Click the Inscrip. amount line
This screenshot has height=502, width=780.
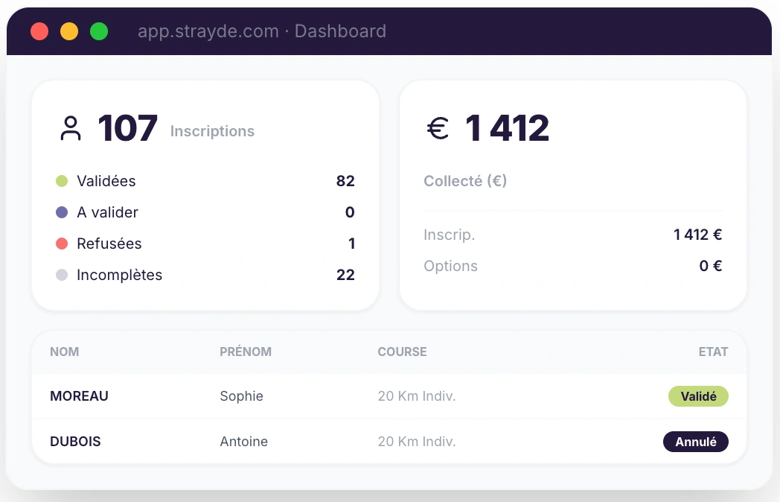tap(572, 235)
